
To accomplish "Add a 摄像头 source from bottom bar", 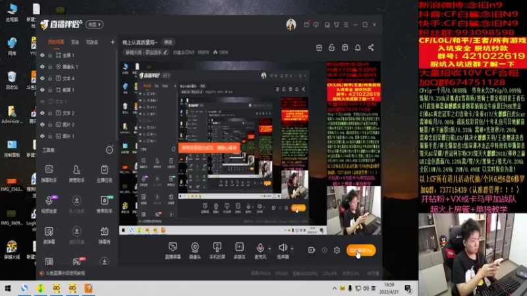I will tap(195, 251).
